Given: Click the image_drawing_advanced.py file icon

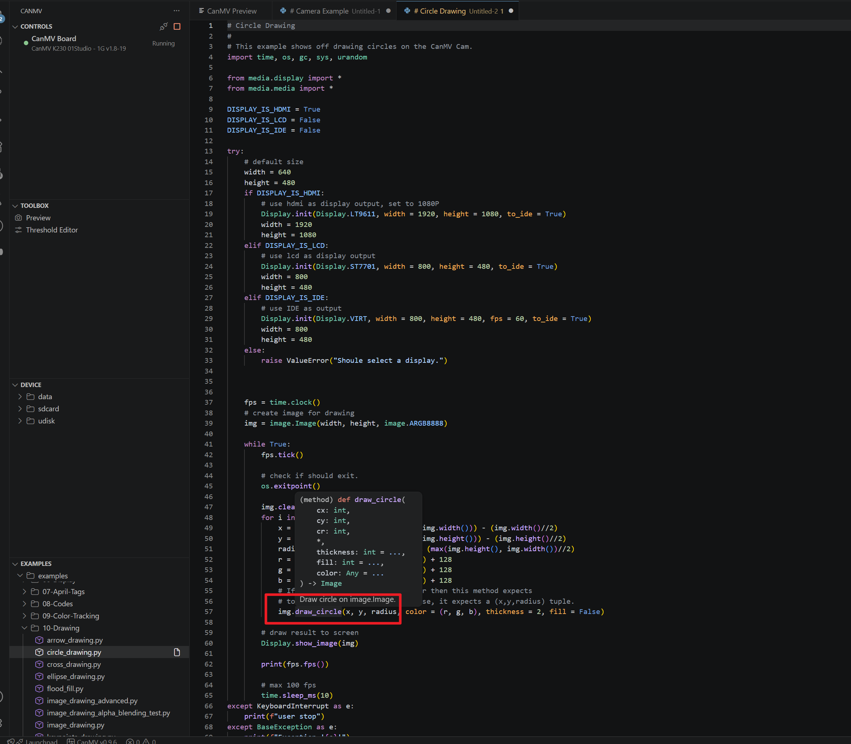Looking at the screenshot, I should tap(39, 700).
